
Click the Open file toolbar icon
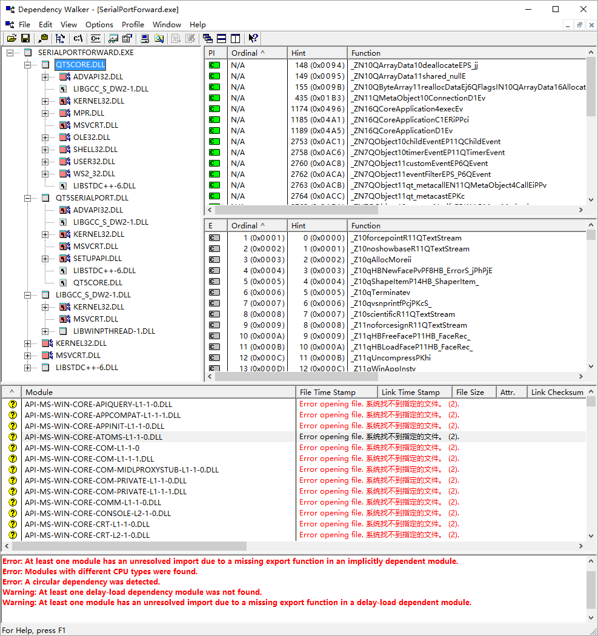coord(12,39)
